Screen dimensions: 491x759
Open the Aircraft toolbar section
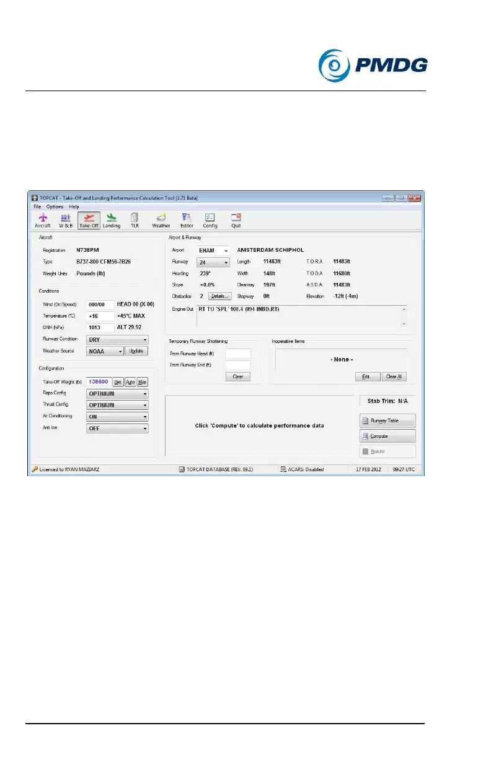(x=43, y=220)
